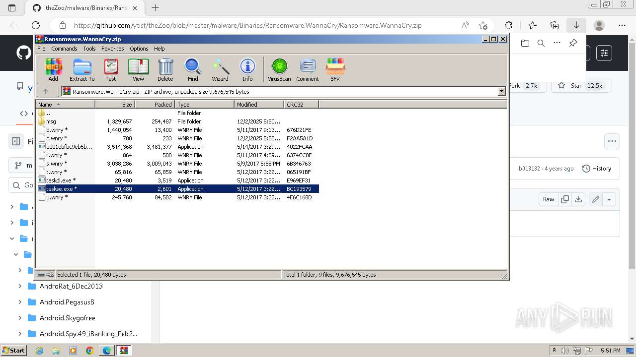Open browser Settings and more menu
Screen dimensions: 636x357
click(x=622, y=25)
